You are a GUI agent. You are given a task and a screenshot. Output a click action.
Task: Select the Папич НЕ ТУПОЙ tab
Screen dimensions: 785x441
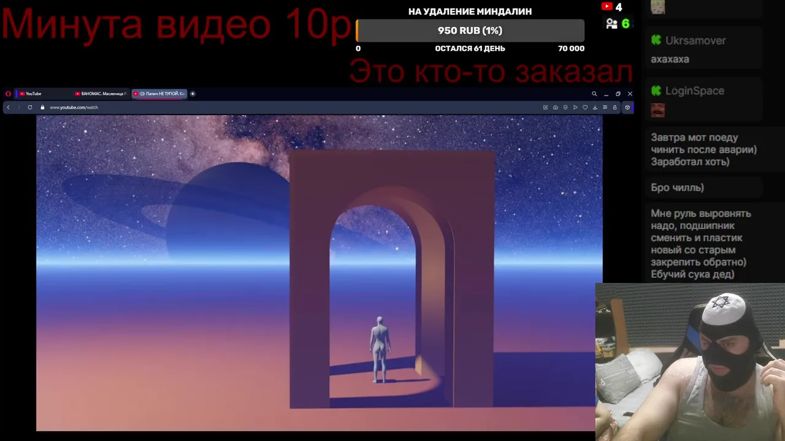159,94
